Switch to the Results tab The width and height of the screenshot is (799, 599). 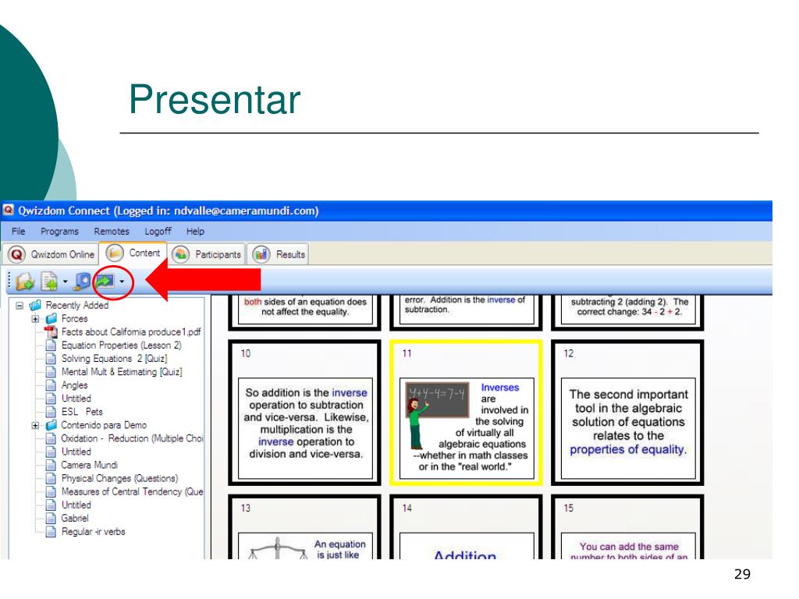tap(279, 254)
